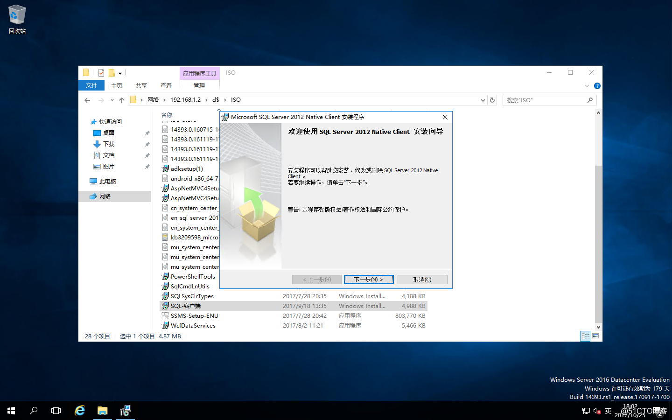Close the SQL Native Client installer dialog
The height and width of the screenshot is (420, 672).
pos(445,117)
